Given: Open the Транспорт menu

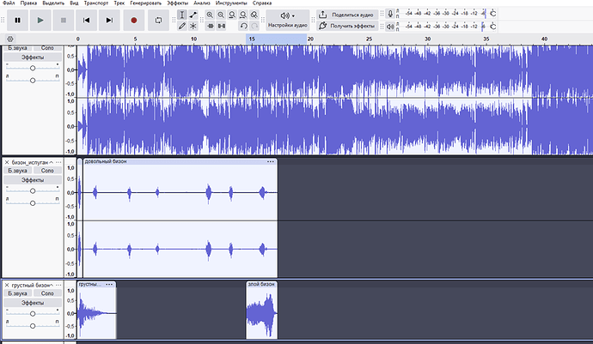Looking at the screenshot, I should (x=96, y=3).
